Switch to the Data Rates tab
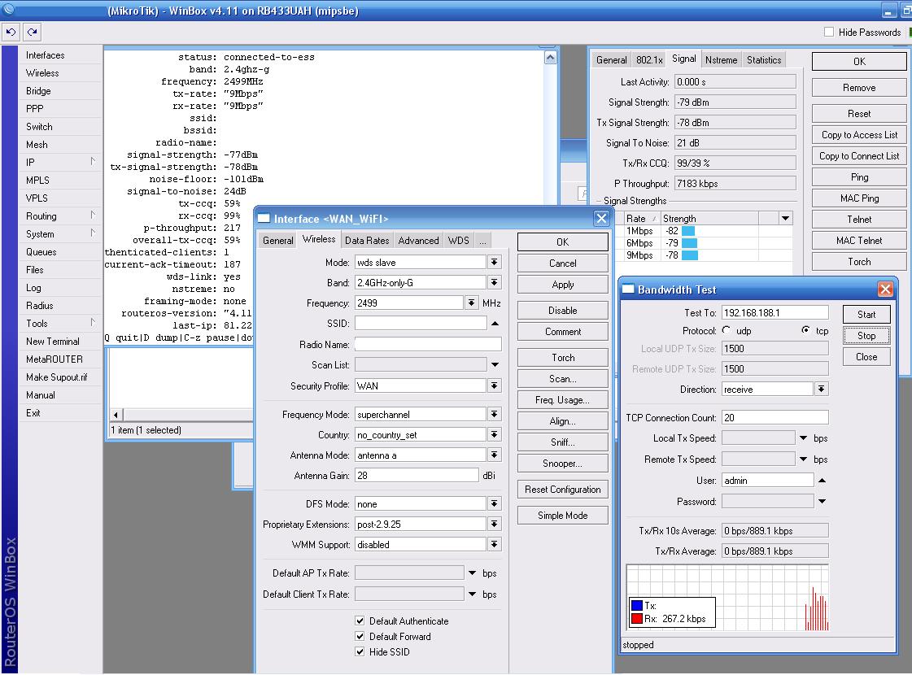 pyautogui.click(x=367, y=241)
